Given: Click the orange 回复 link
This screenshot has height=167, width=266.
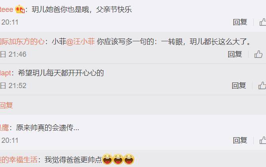Looking at the screenshot, I should [6, 105].
